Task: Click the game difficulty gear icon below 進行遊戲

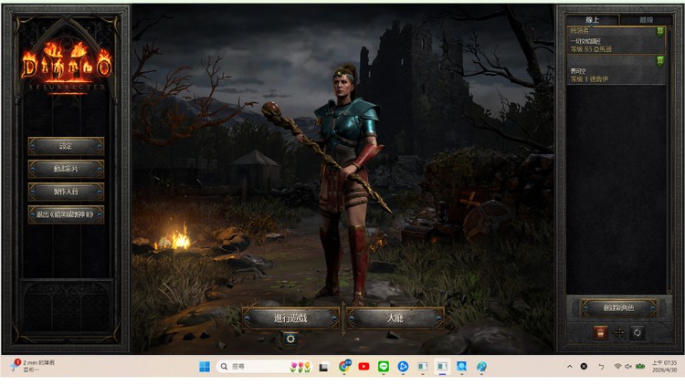Action: [x=290, y=338]
